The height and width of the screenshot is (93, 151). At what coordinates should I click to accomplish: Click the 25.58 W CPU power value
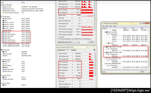pyautogui.click(x=24, y=85)
